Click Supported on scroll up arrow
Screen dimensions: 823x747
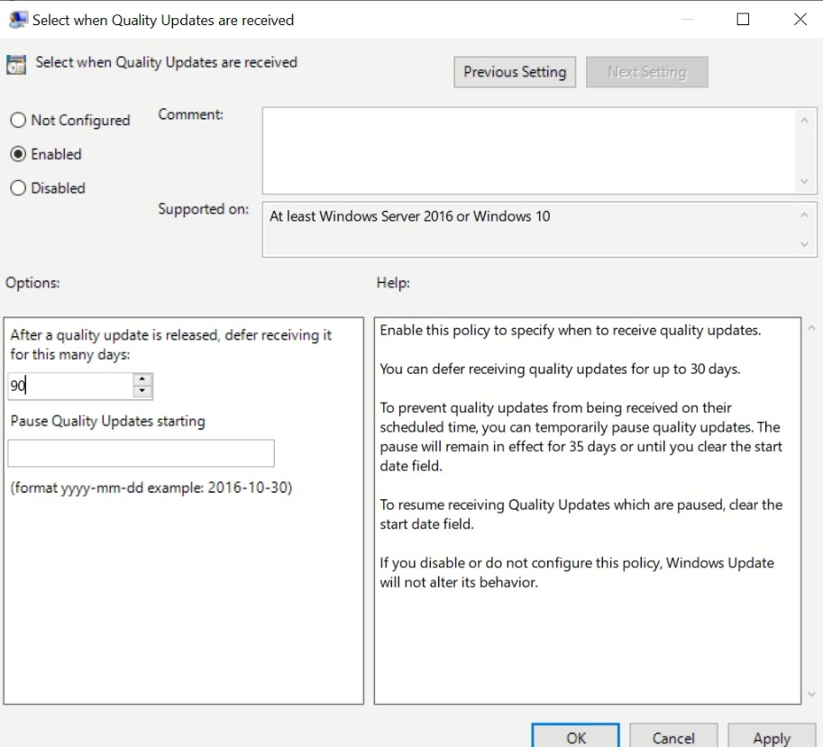click(804, 214)
